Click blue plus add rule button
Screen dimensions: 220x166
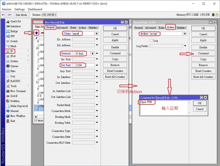tap(36, 33)
